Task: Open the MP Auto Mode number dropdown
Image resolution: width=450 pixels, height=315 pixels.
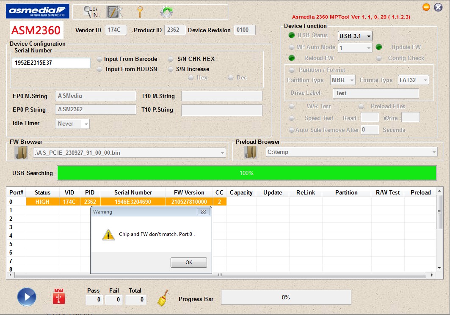Action: pyautogui.click(x=355, y=48)
